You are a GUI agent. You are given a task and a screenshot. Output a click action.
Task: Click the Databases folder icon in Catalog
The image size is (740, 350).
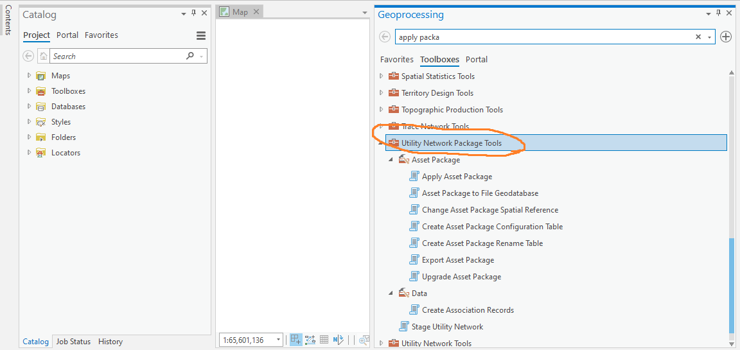click(x=40, y=107)
